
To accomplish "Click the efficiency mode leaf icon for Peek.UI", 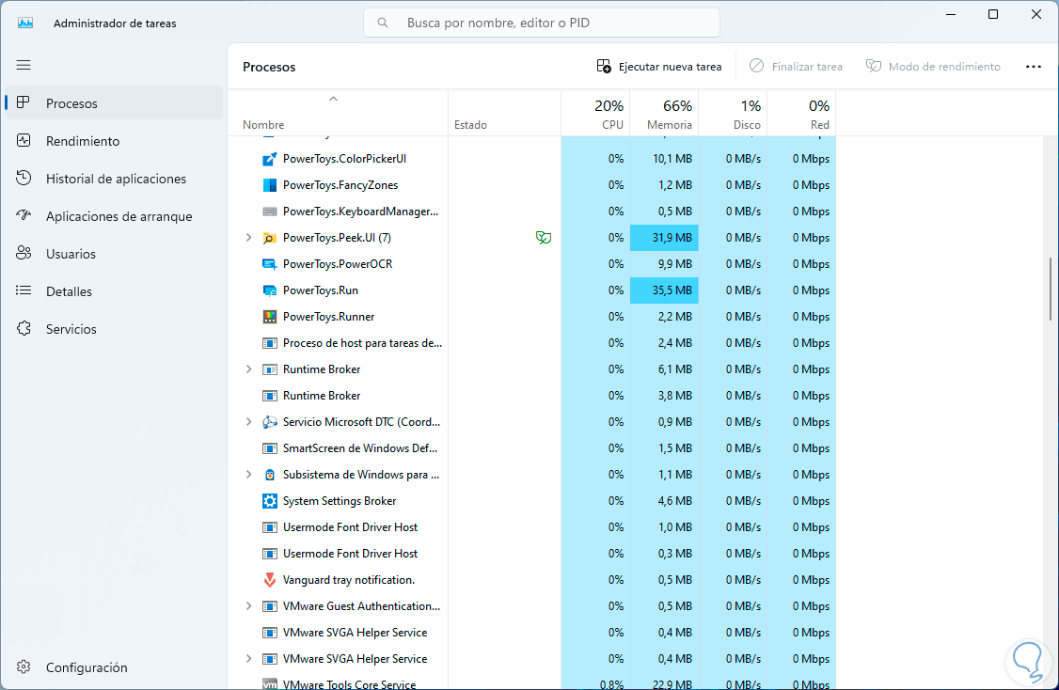I will point(544,237).
